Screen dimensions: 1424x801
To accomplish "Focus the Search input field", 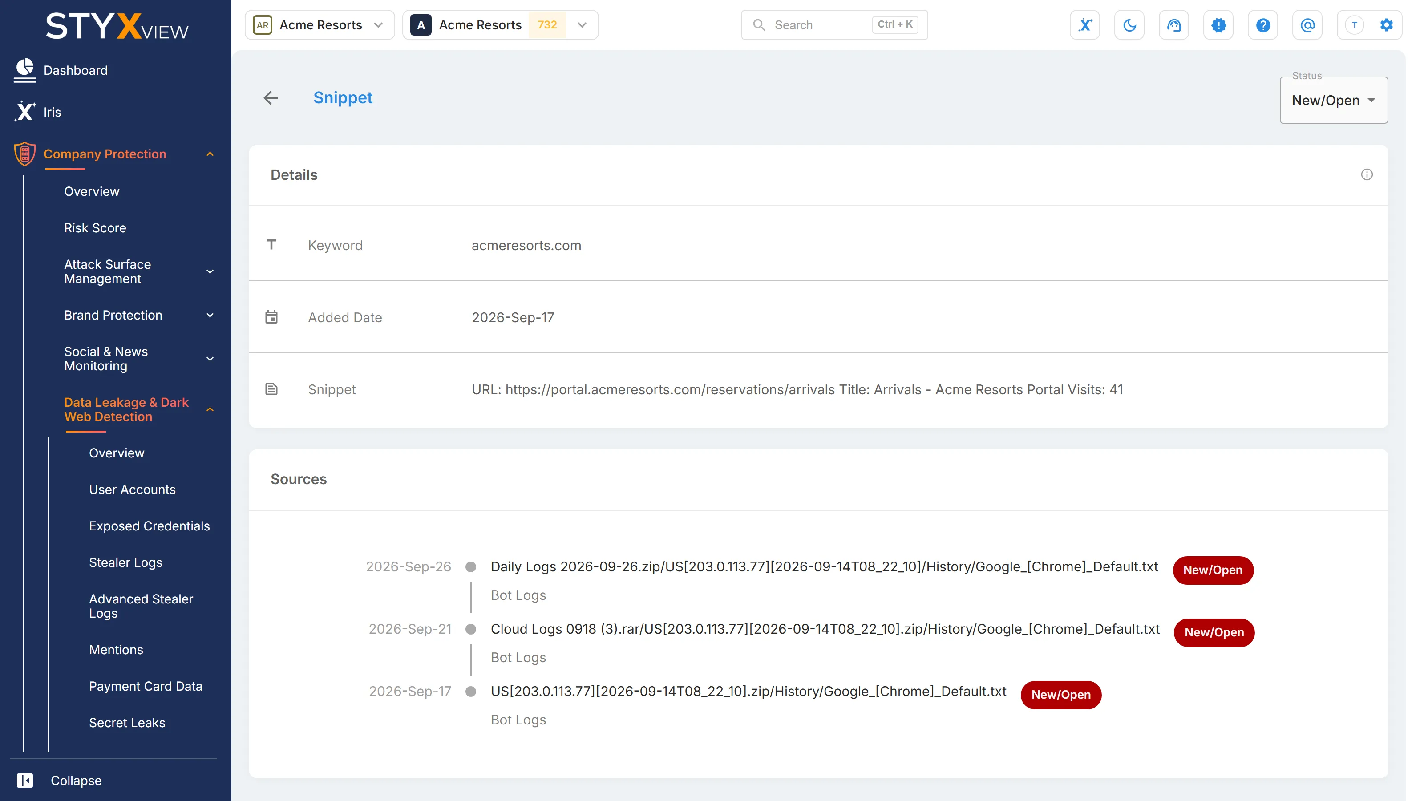I will [x=834, y=25].
